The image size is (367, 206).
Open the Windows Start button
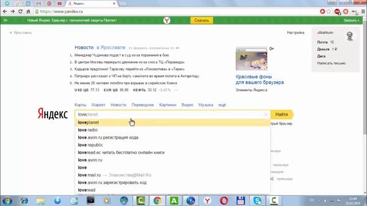pos(7,201)
